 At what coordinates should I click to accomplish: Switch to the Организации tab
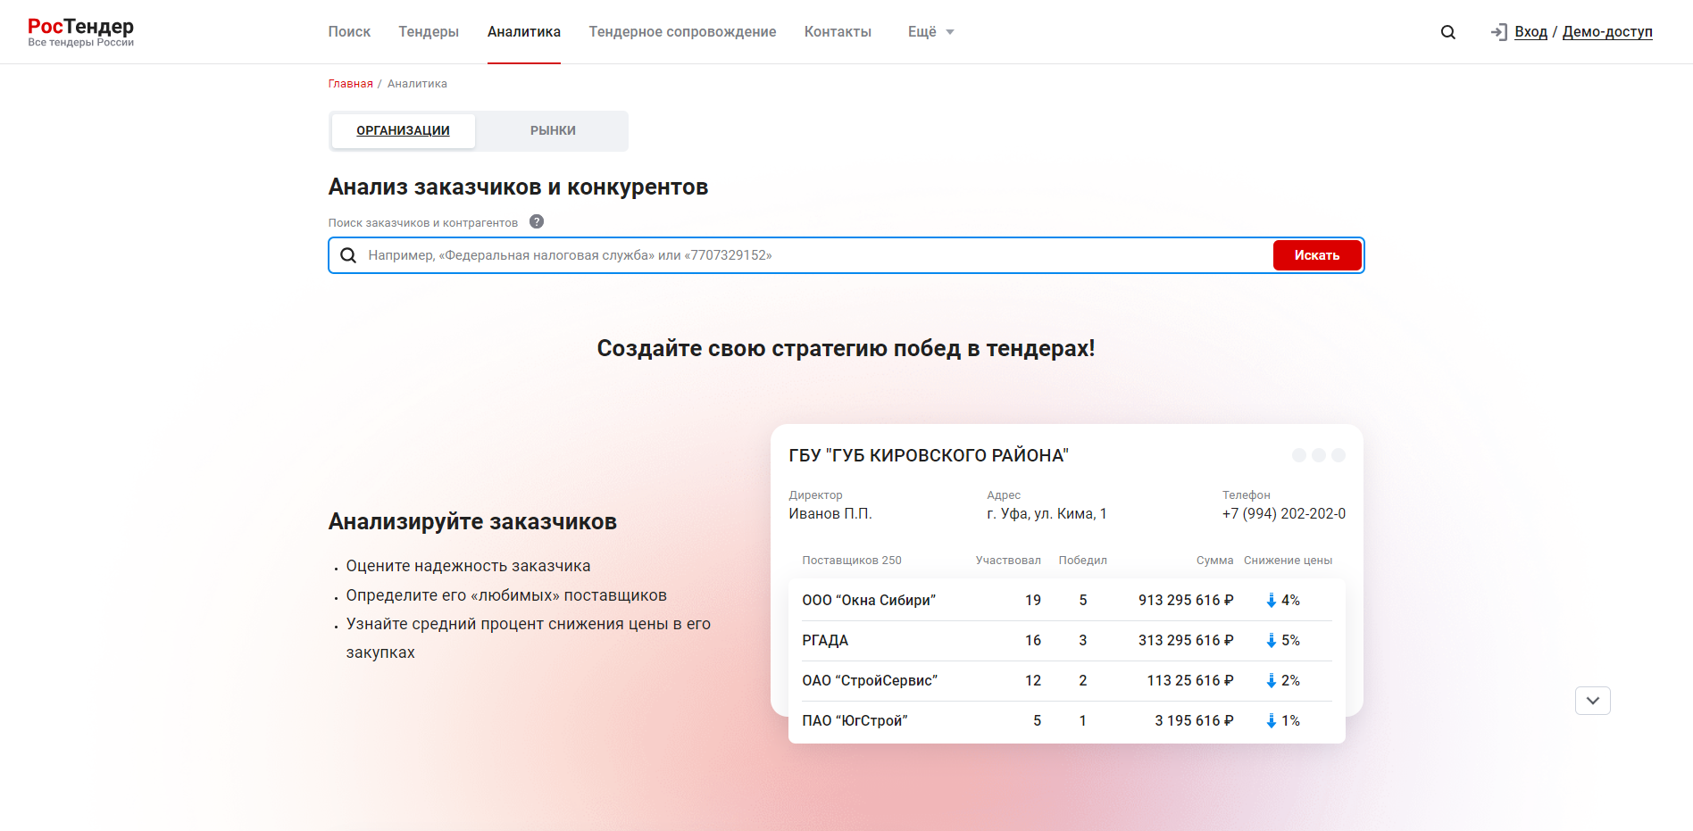coord(403,130)
